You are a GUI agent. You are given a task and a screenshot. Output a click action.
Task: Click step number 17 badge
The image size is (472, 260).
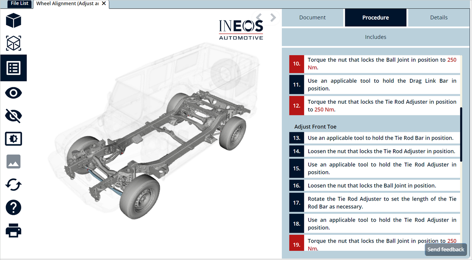point(297,203)
